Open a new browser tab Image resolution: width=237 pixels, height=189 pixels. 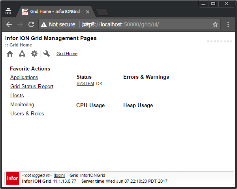pos(102,12)
